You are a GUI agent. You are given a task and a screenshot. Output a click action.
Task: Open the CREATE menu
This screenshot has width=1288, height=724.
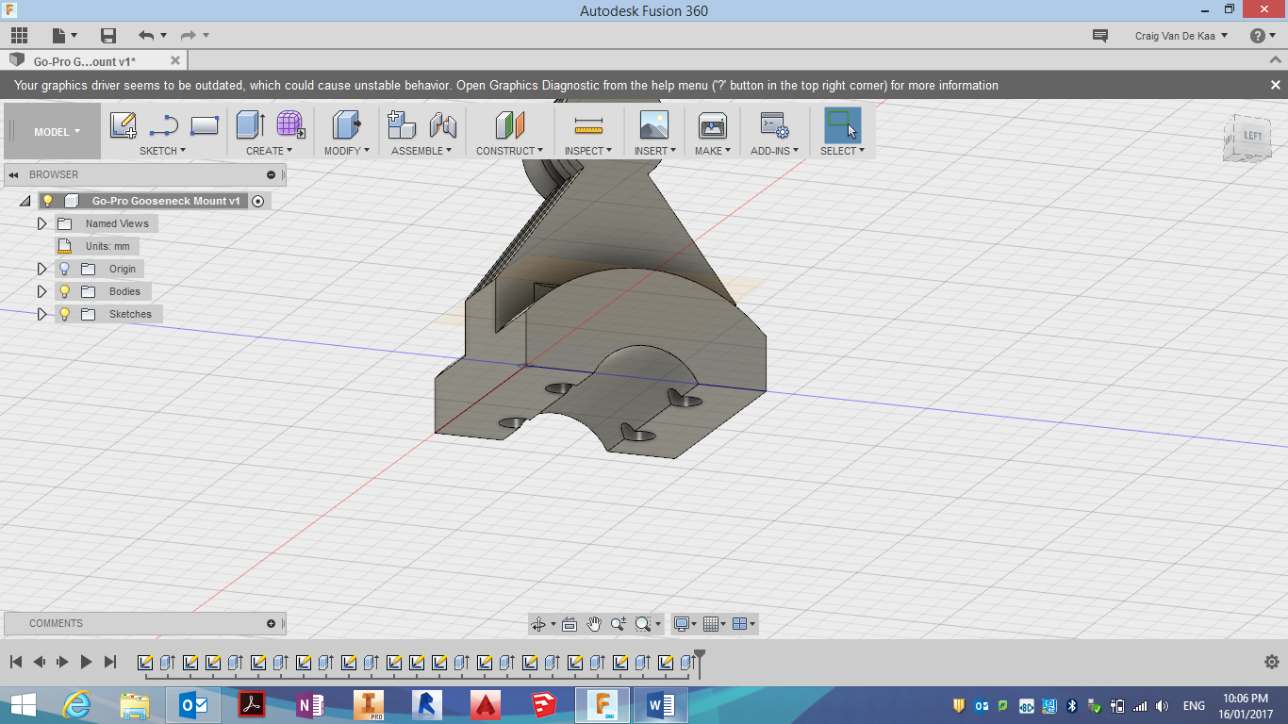click(x=270, y=151)
